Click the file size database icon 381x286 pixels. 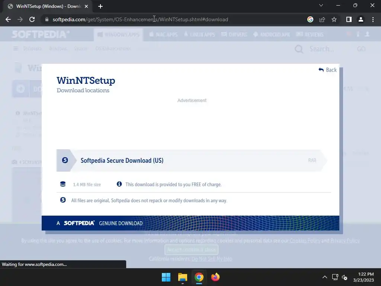[63, 184]
